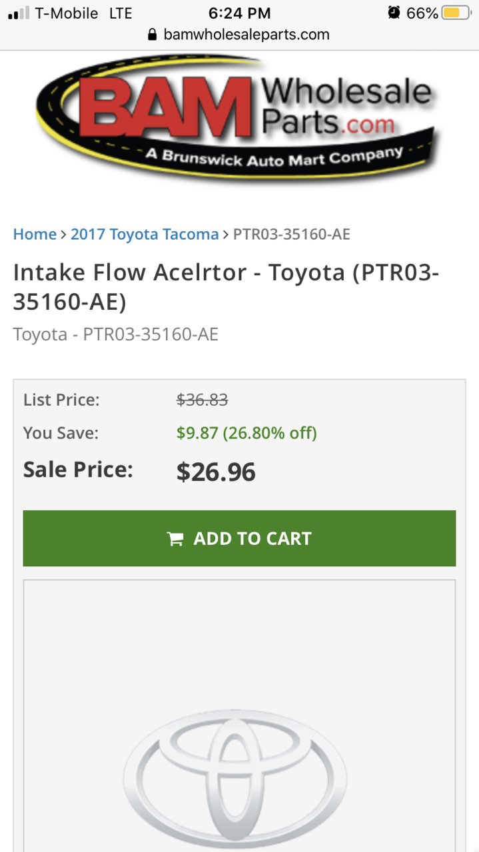This screenshot has height=852, width=479.
Task: Tap the $26.96 sale price
Action: 216,472
